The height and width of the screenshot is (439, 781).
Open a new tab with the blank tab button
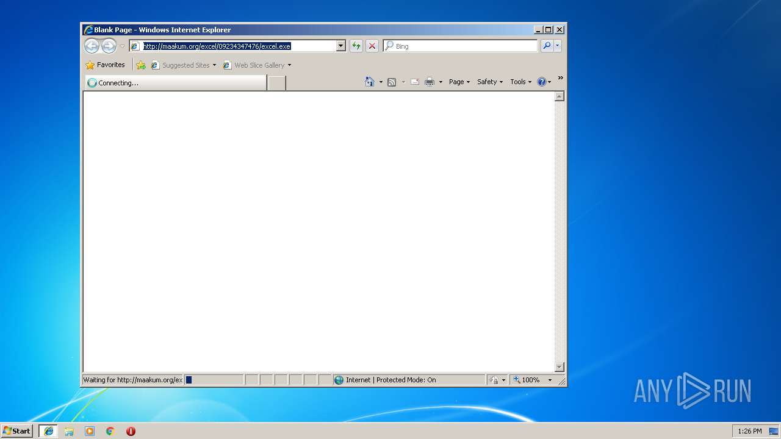tap(277, 83)
